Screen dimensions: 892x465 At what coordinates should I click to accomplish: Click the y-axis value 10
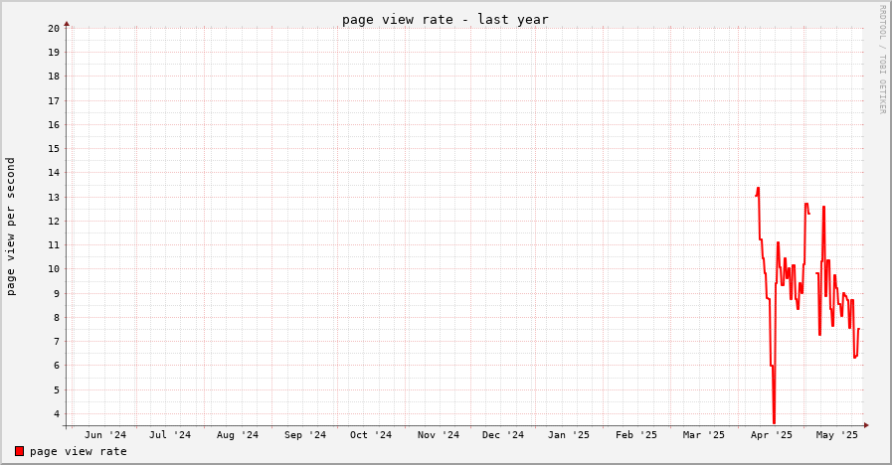click(54, 269)
